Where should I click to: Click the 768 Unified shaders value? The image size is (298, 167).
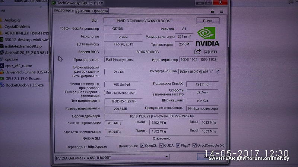tap(121, 85)
